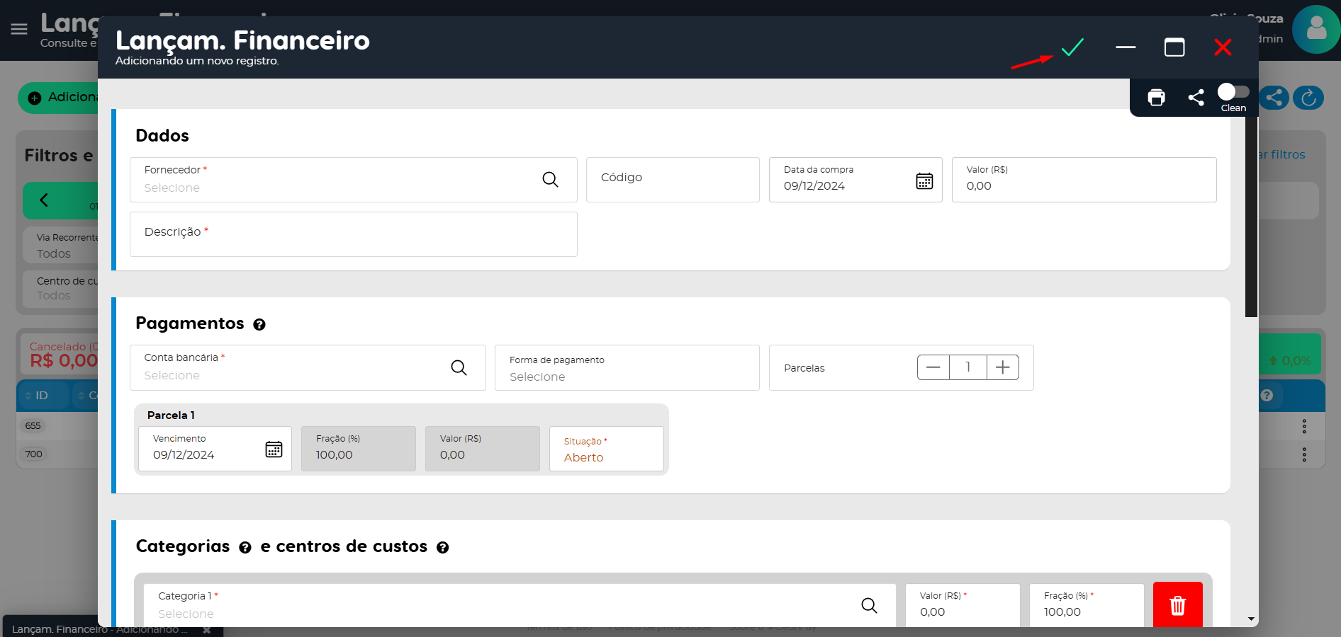This screenshot has height=637, width=1341.
Task: Confirm the record with the green checkmark
Action: click(x=1072, y=47)
